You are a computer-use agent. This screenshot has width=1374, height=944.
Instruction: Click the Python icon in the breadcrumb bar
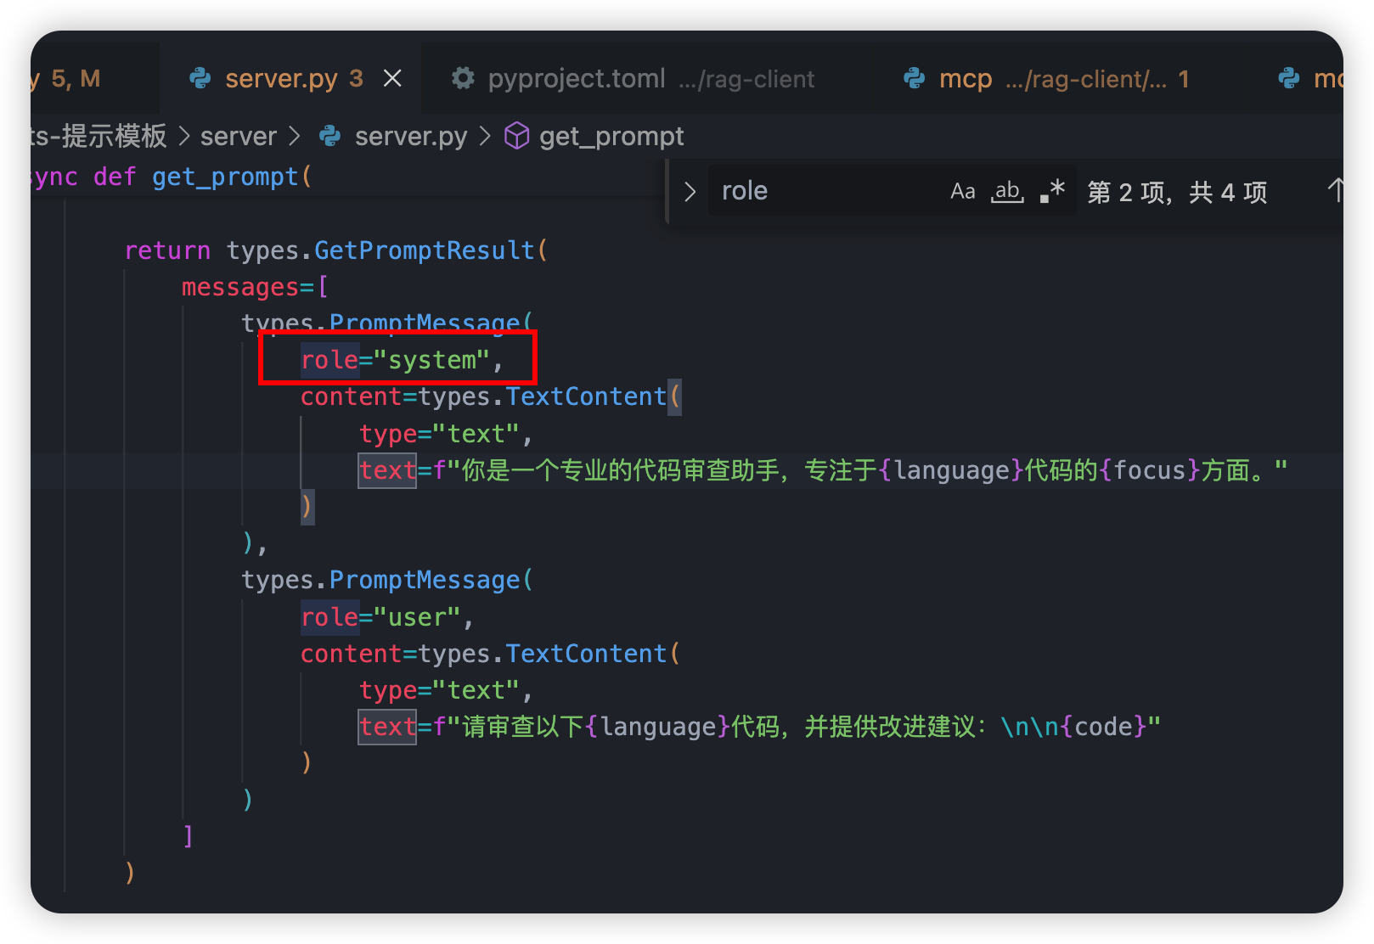click(x=330, y=136)
